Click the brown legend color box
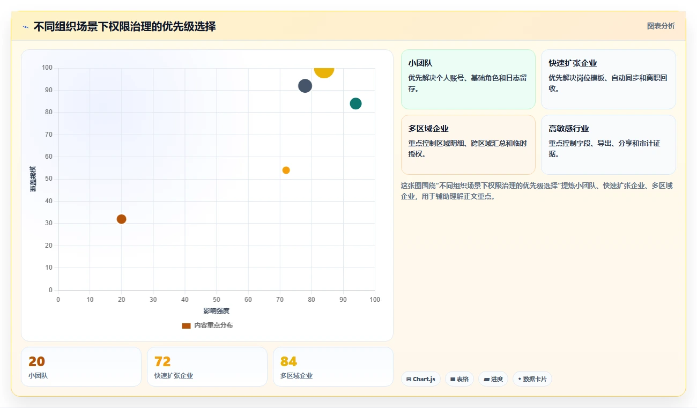Viewport: 697px width, 408px height. (x=186, y=326)
